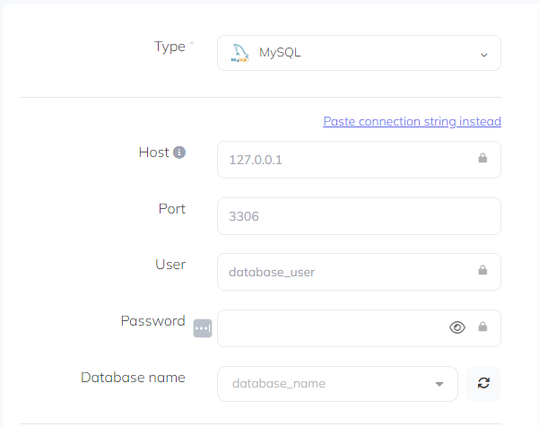Show password using the eye icon
Screen dimensions: 539x427
(x=457, y=327)
